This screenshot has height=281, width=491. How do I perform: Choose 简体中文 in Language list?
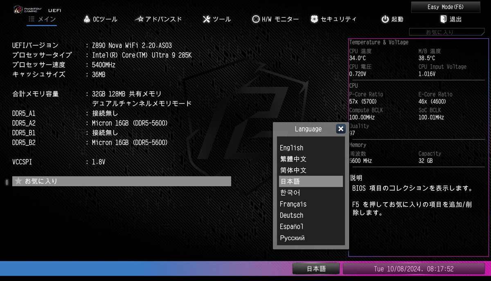point(311,170)
